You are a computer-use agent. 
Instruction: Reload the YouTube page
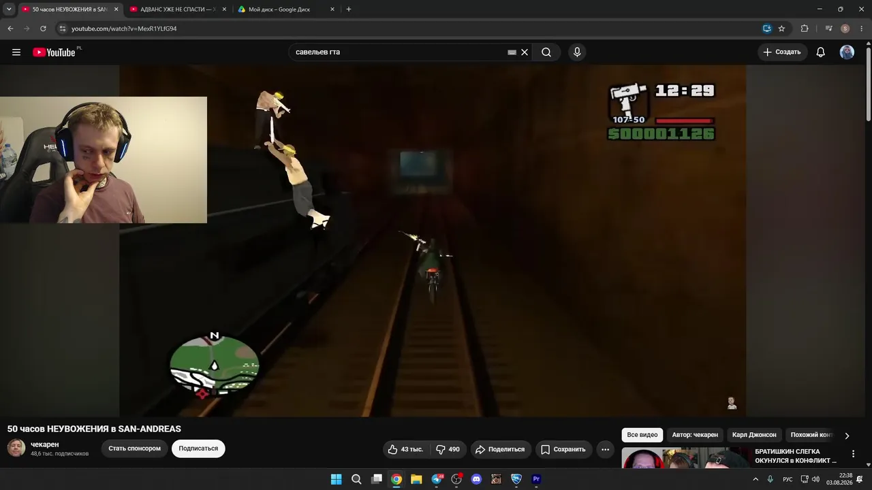43,29
